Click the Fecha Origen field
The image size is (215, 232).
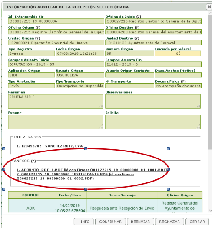(80, 54)
